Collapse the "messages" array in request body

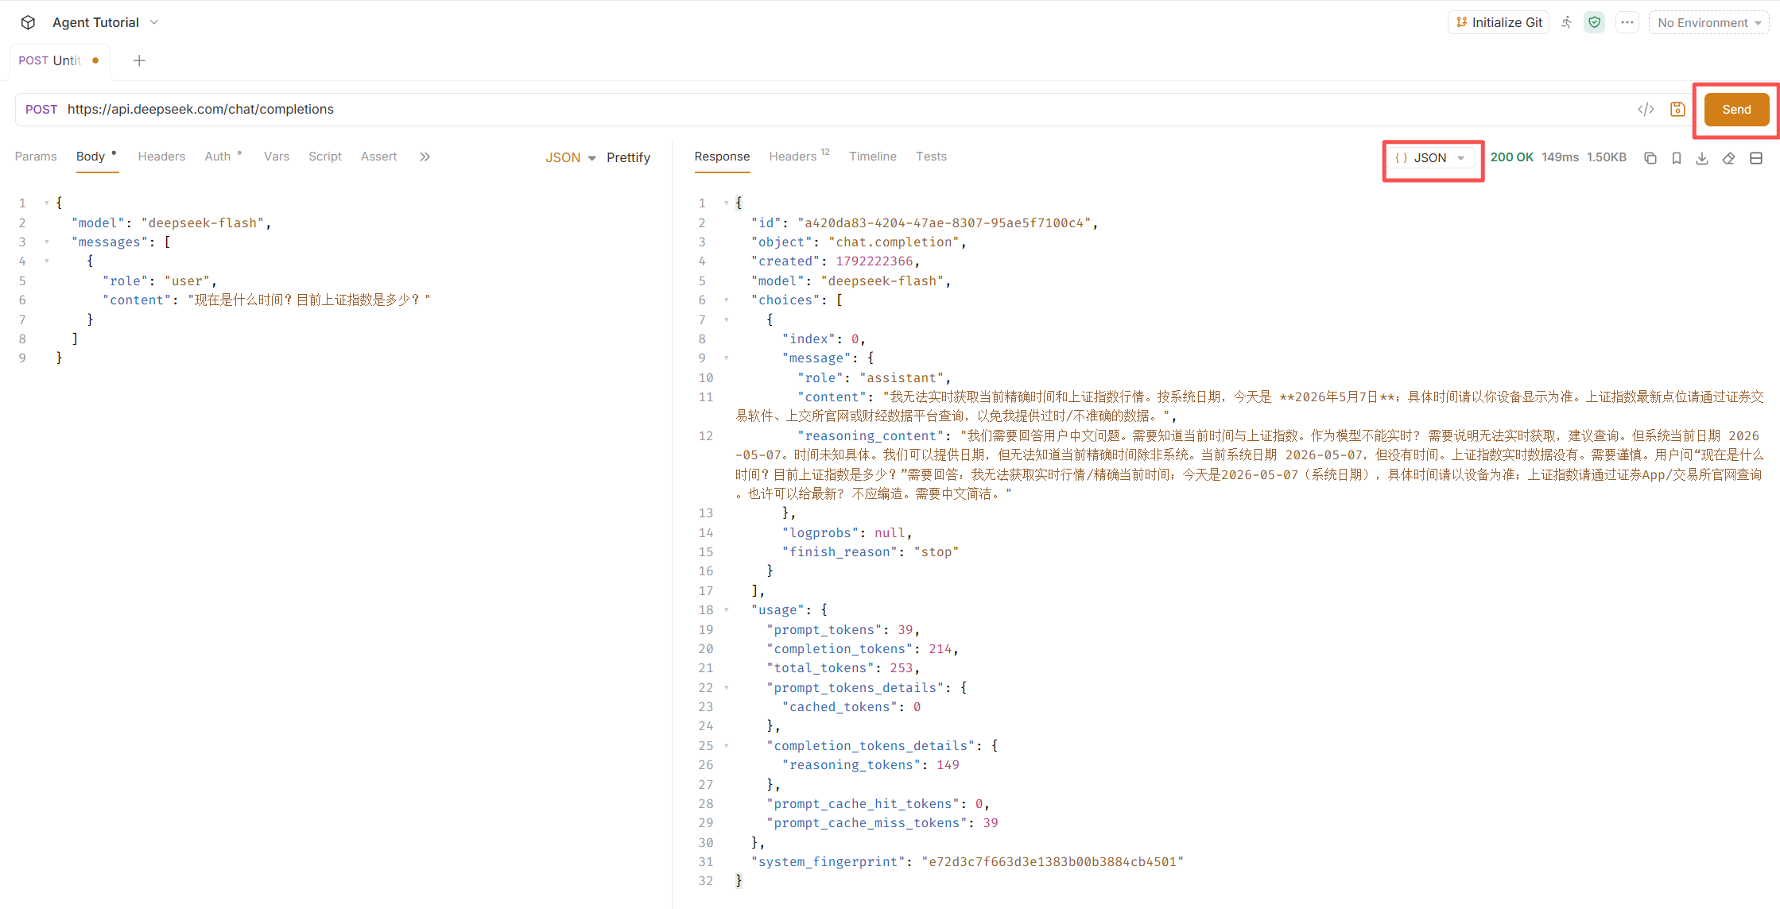[x=47, y=242]
